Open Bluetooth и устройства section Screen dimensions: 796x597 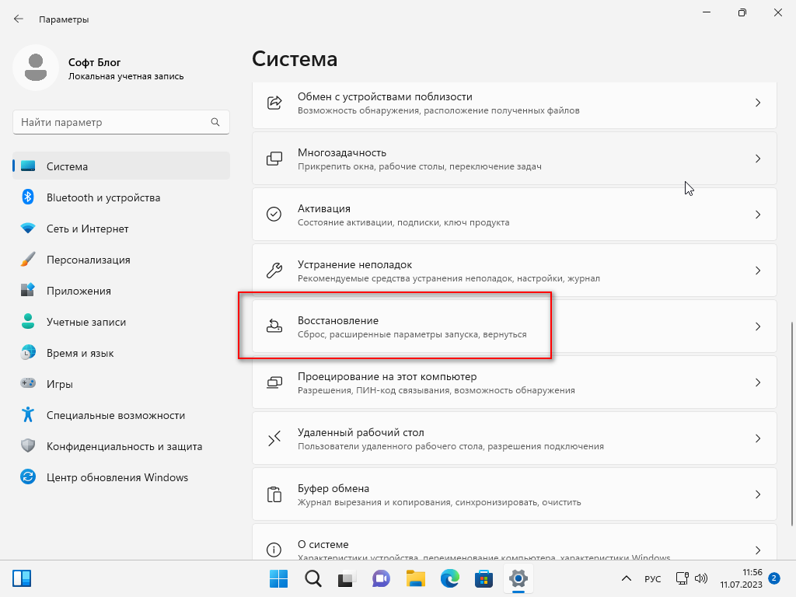121,197
